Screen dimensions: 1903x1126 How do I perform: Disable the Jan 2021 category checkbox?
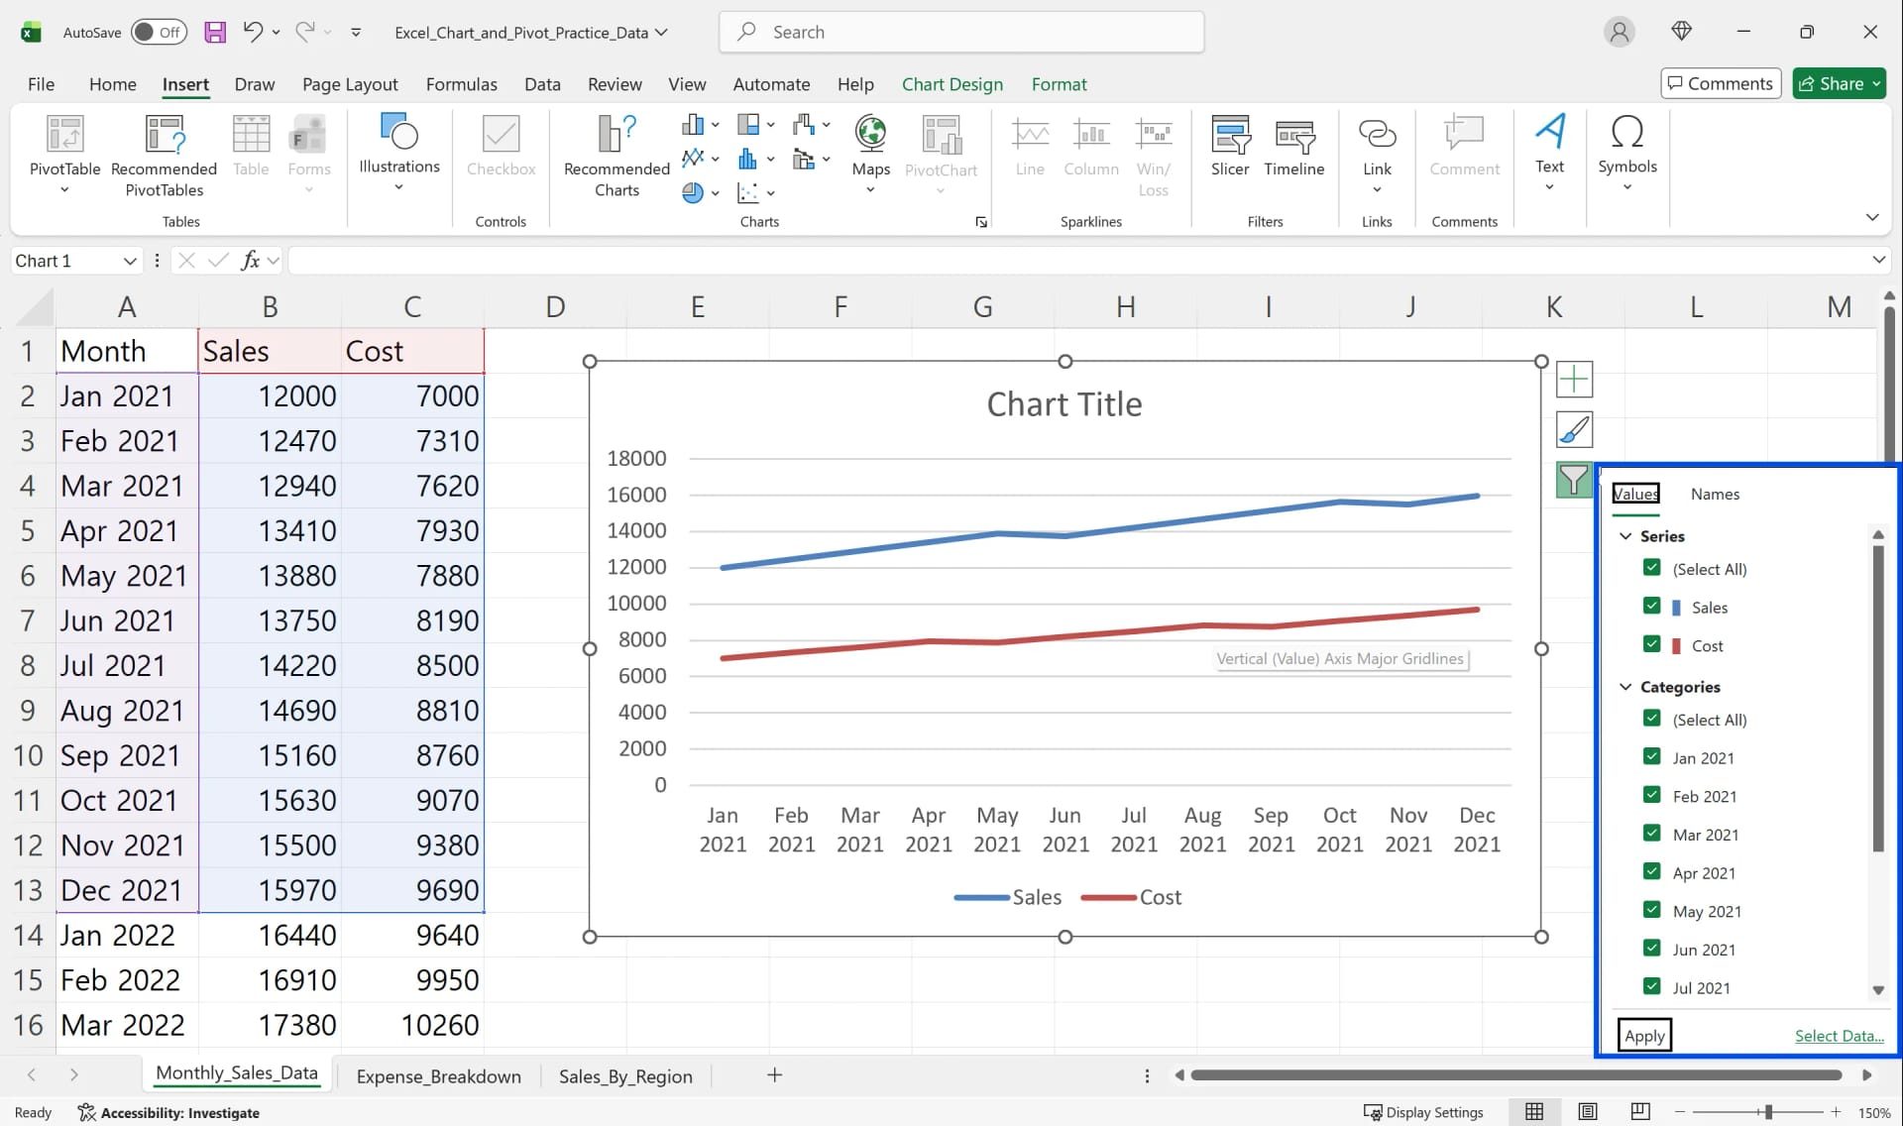click(1652, 756)
